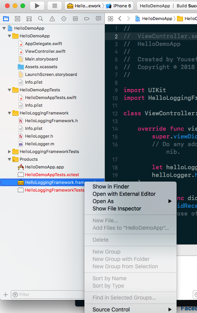Open the Report navigator speech-bubble icon
This screenshot has width=197, height=313.
pos(98,19)
